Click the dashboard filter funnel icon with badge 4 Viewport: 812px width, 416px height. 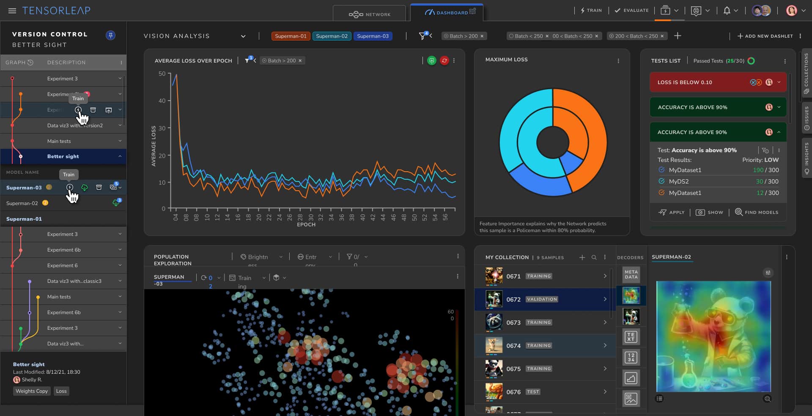point(422,36)
